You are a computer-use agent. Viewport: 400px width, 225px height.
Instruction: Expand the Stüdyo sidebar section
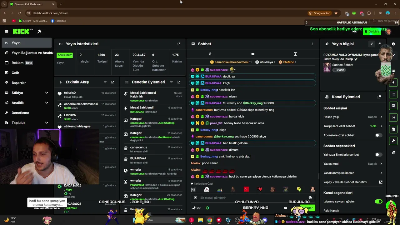(x=47, y=93)
